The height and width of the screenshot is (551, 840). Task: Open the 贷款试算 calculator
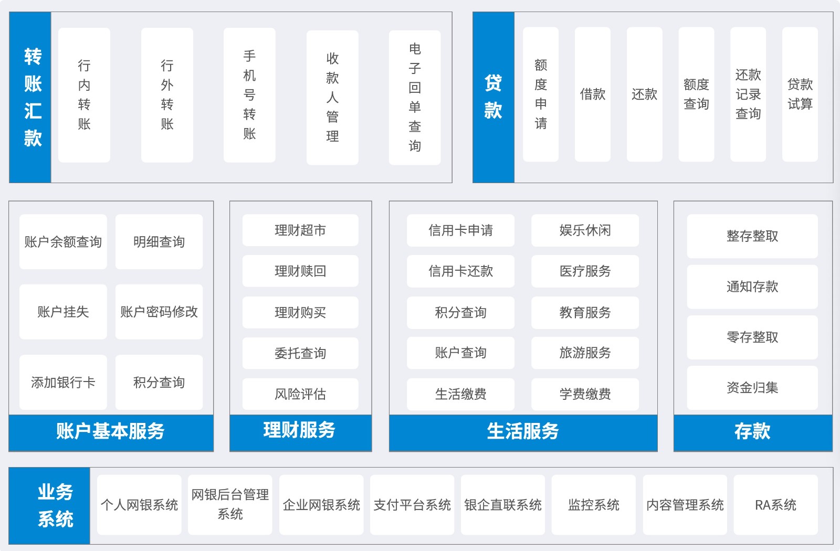(799, 94)
